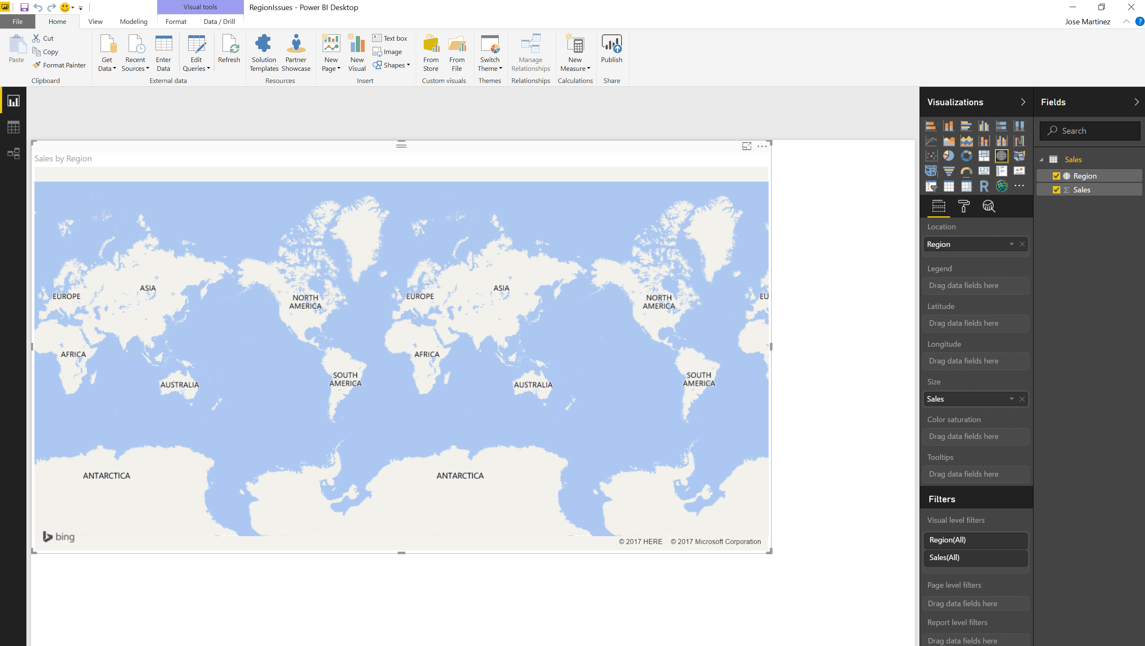Select the ArcGIS globe map visual
This screenshot has width=1145, height=646.
(x=1001, y=186)
